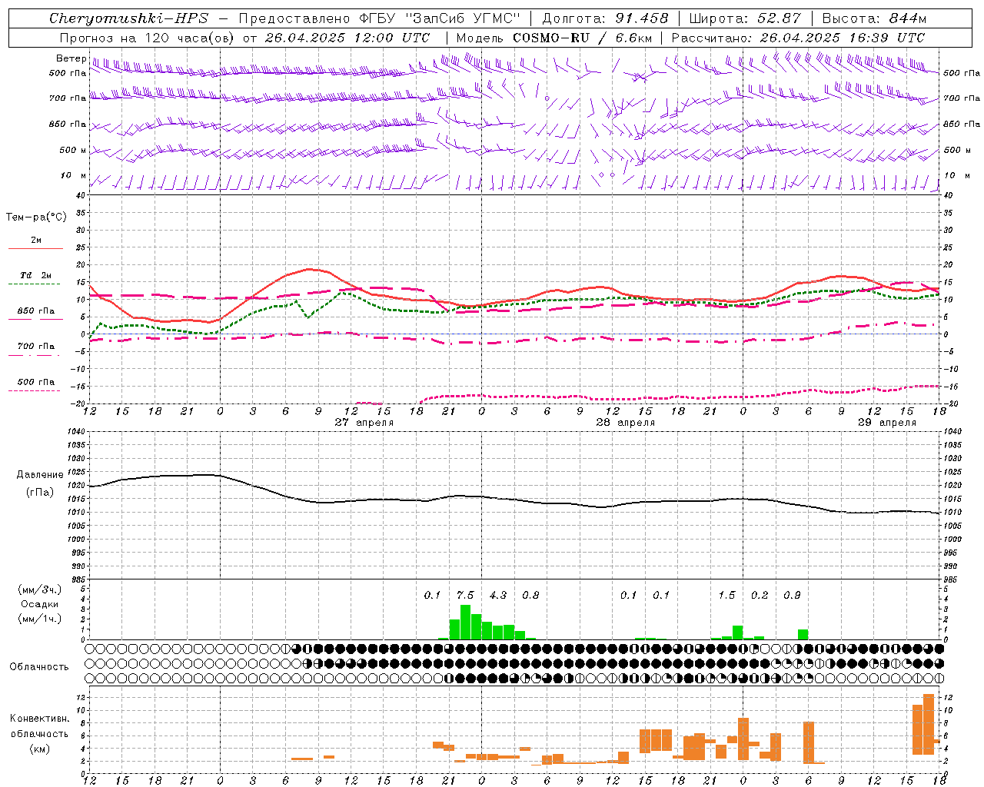Click the 0.8 precipitation total value
The image size is (984, 787).
[530, 595]
